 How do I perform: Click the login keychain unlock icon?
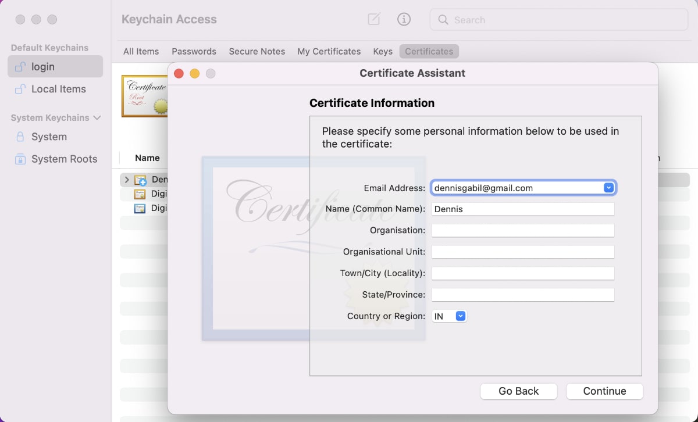(20, 67)
